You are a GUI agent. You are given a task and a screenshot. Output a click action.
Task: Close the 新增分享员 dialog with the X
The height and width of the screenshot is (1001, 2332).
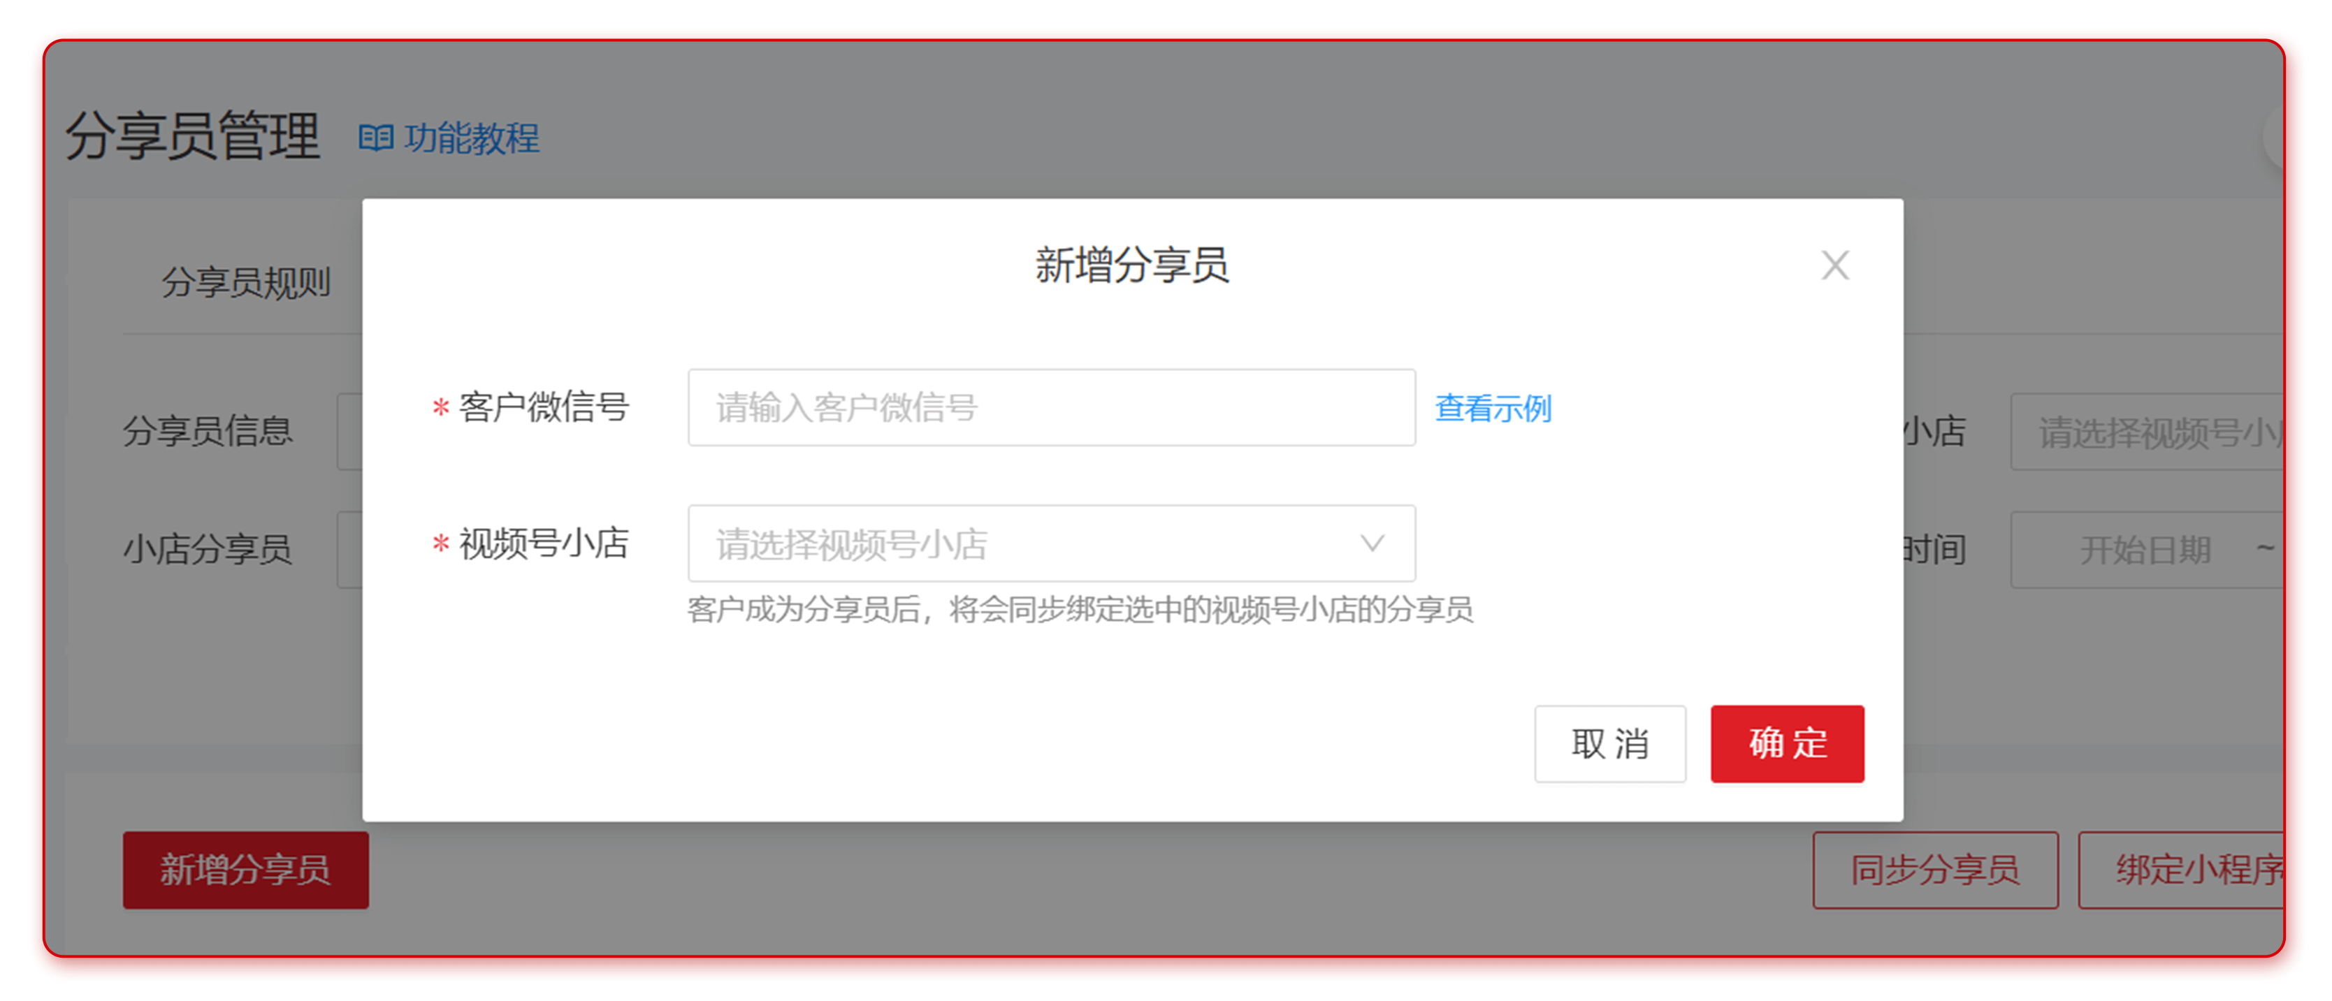coord(1835,265)
